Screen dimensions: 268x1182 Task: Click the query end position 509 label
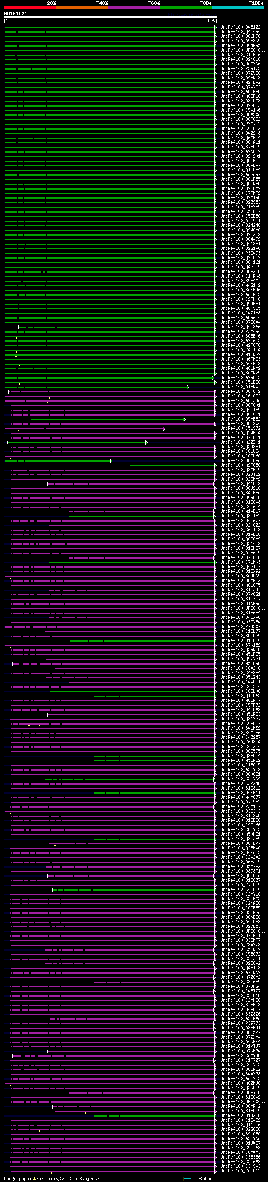[211, 21]
